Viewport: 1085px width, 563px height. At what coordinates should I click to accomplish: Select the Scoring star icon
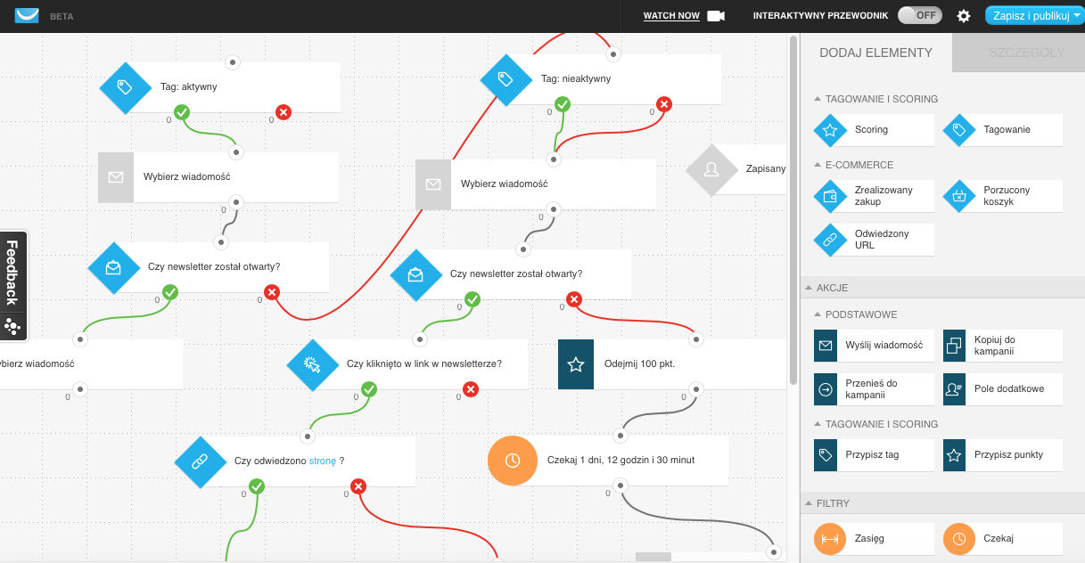831,130
